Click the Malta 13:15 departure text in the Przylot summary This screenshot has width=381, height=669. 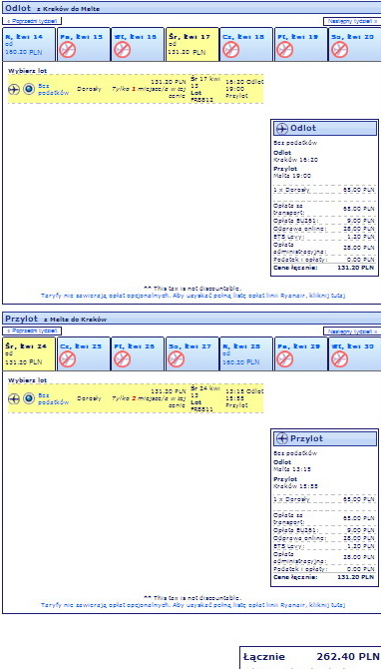coord(292,469)
